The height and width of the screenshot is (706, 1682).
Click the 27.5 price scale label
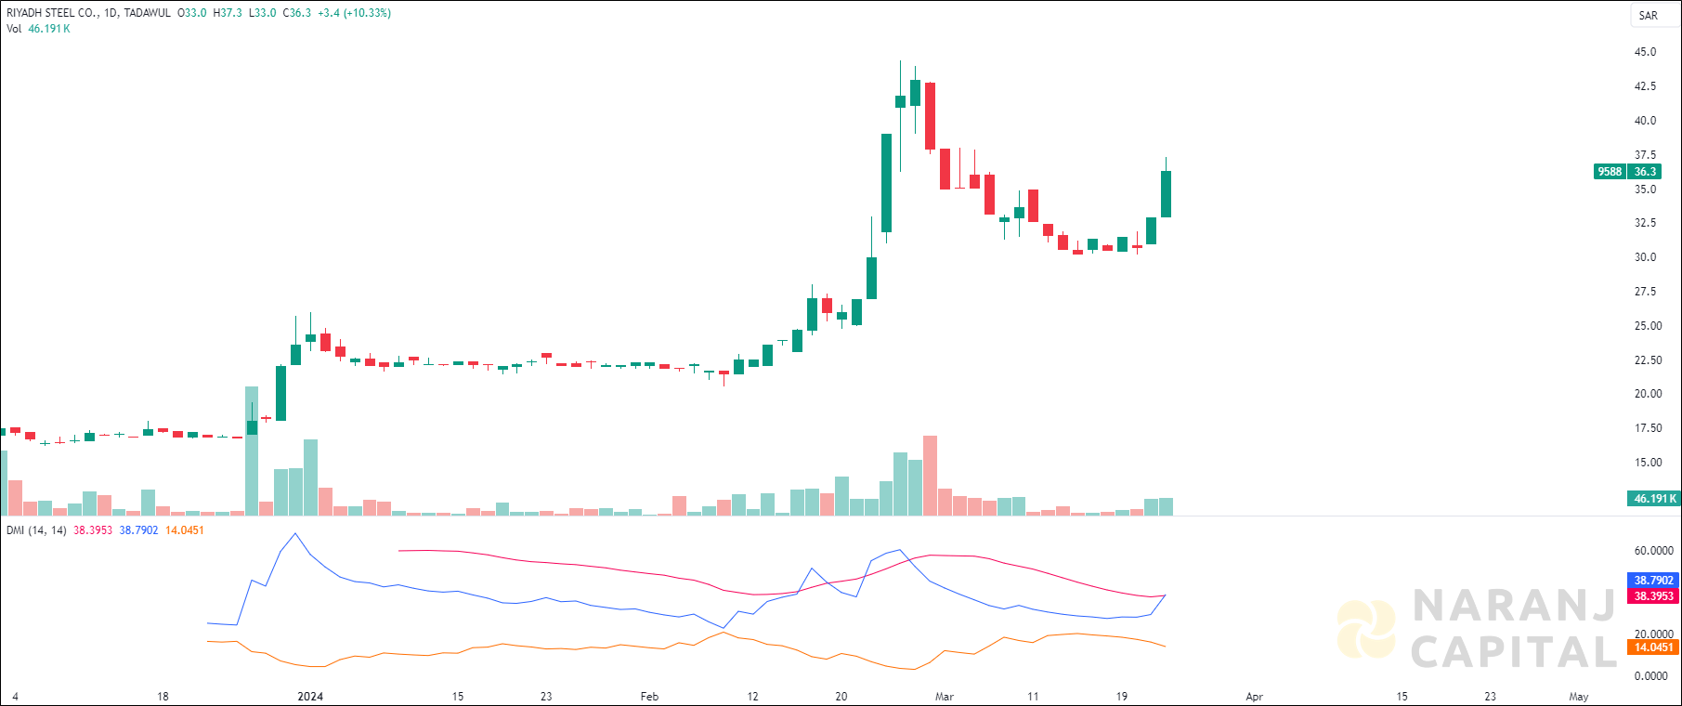click(1645, 292)
